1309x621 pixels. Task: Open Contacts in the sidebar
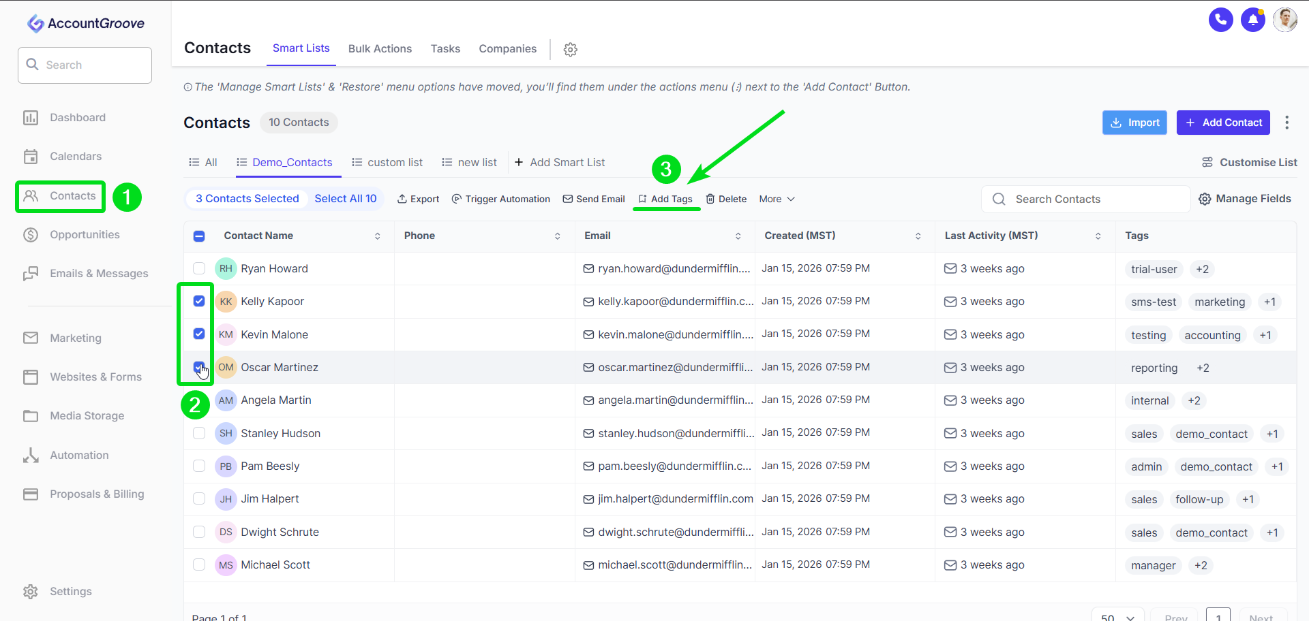click(x=60, y=196)
